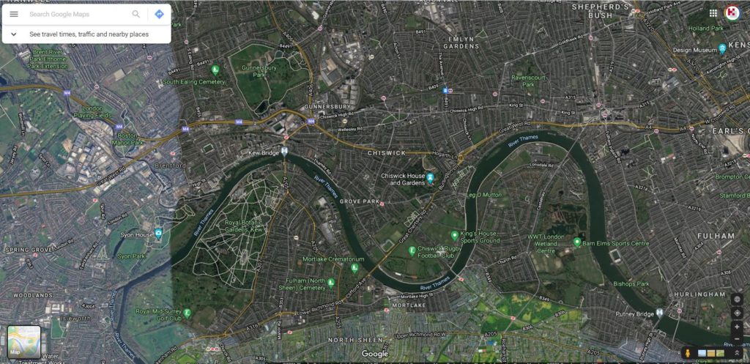Choose the first blue imagery thumbnail
This screenshot has height=364, width=750.
(x=702, y=353)
